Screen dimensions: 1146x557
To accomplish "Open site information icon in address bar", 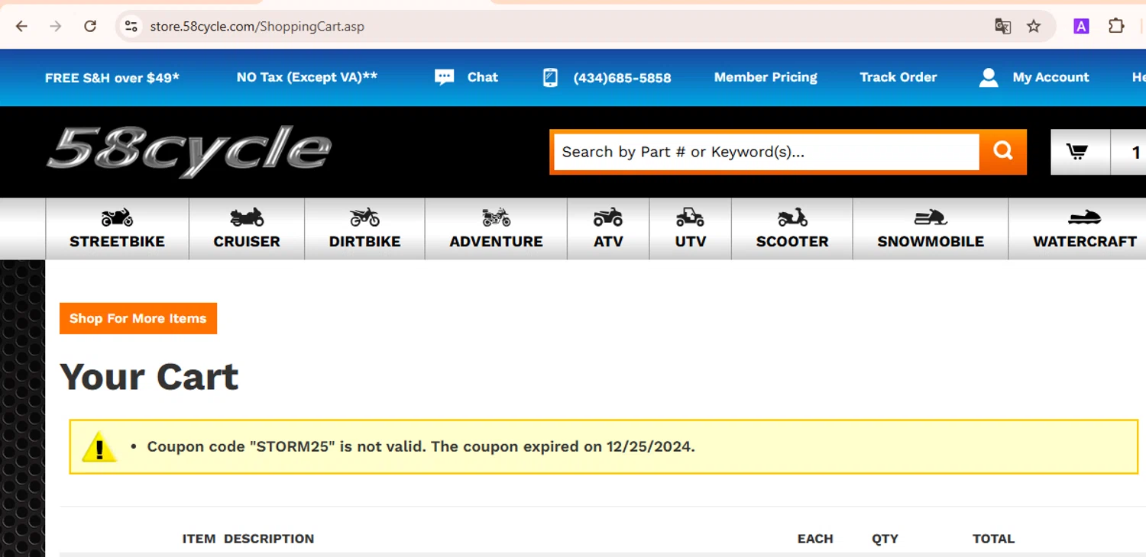I will tap(131, 26).
